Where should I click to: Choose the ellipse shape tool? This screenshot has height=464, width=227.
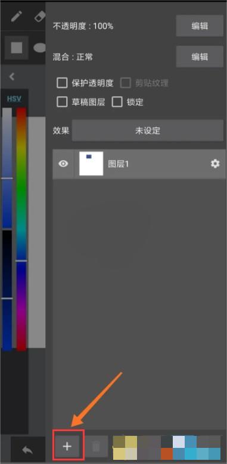[x=39, y=47]
